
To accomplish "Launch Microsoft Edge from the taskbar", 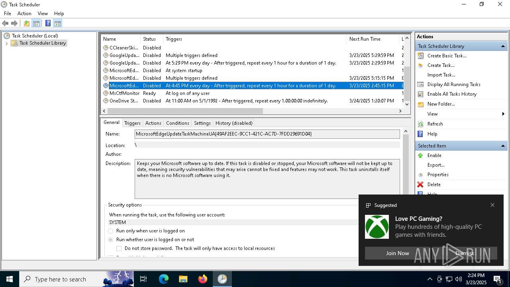I will (x=164, y=279).
